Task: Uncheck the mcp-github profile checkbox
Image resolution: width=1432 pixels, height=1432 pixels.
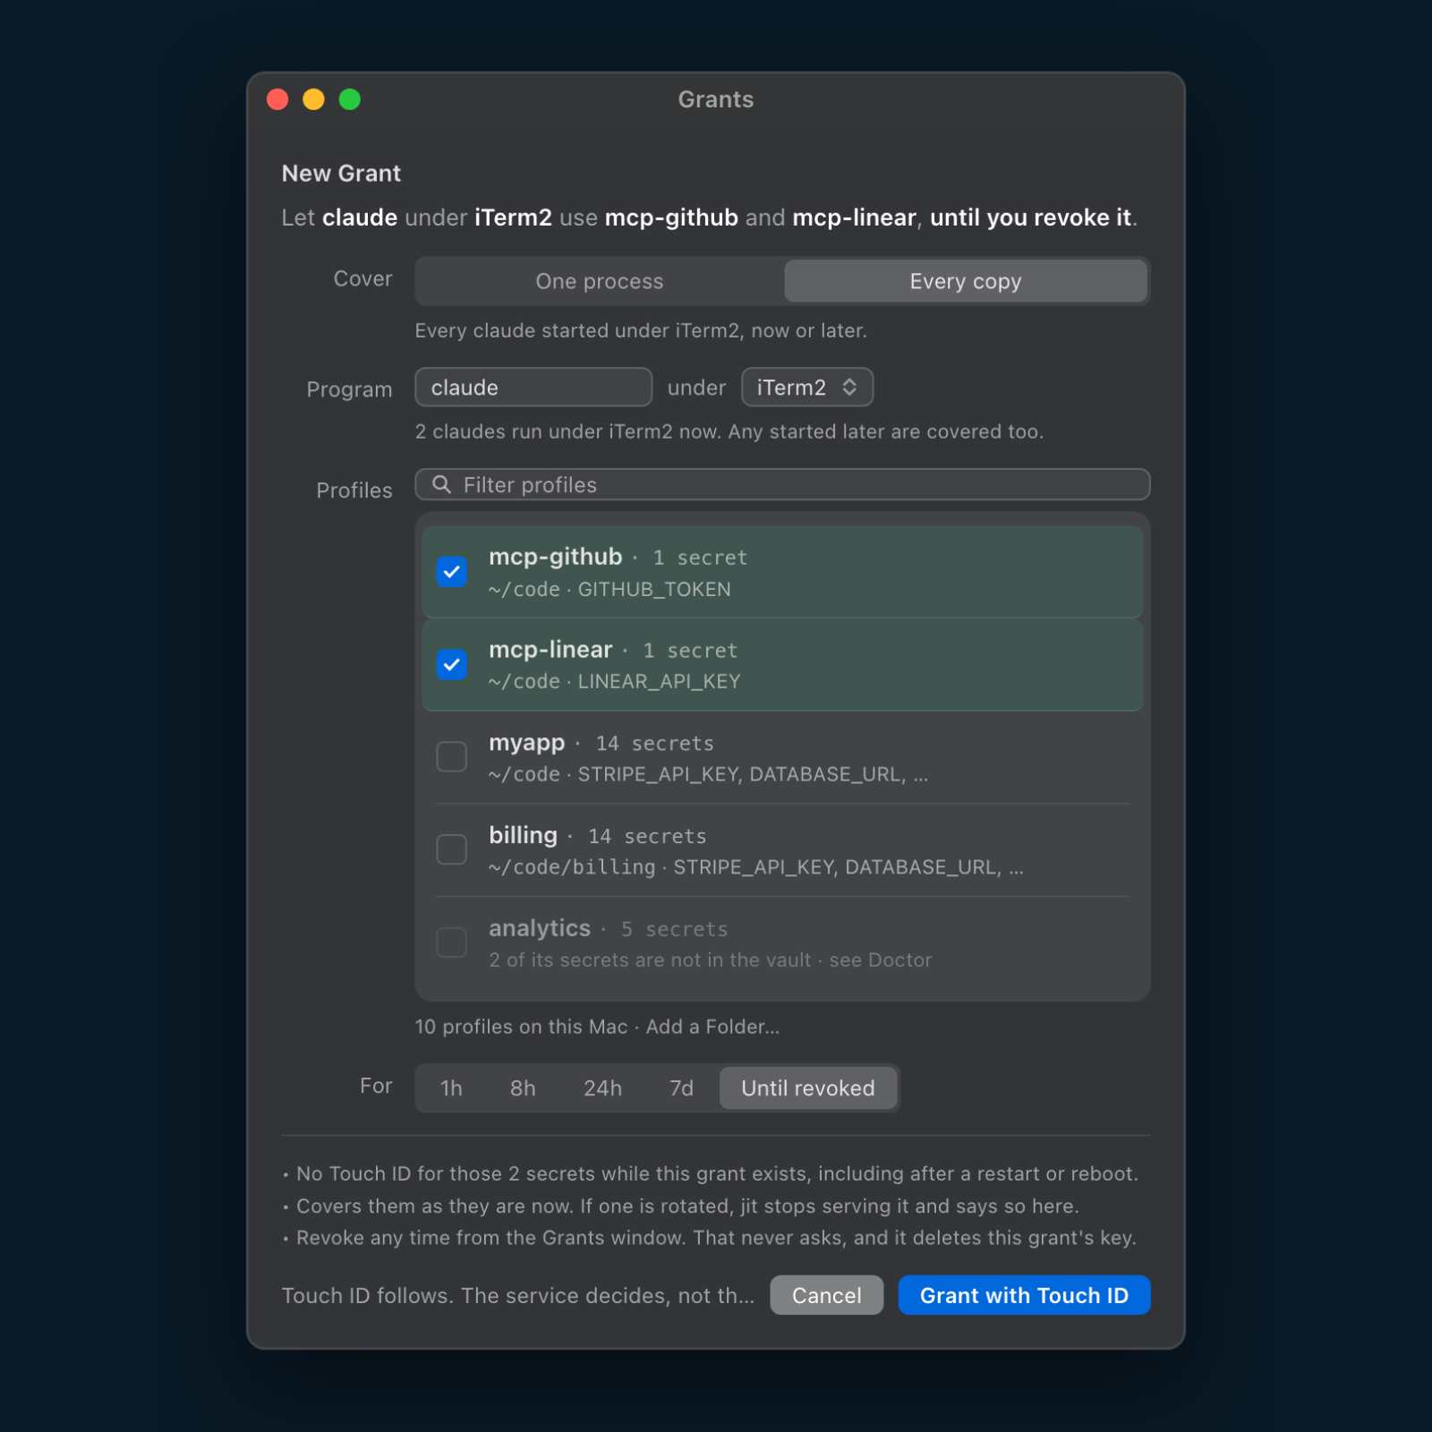Action: tap(451, 571)
